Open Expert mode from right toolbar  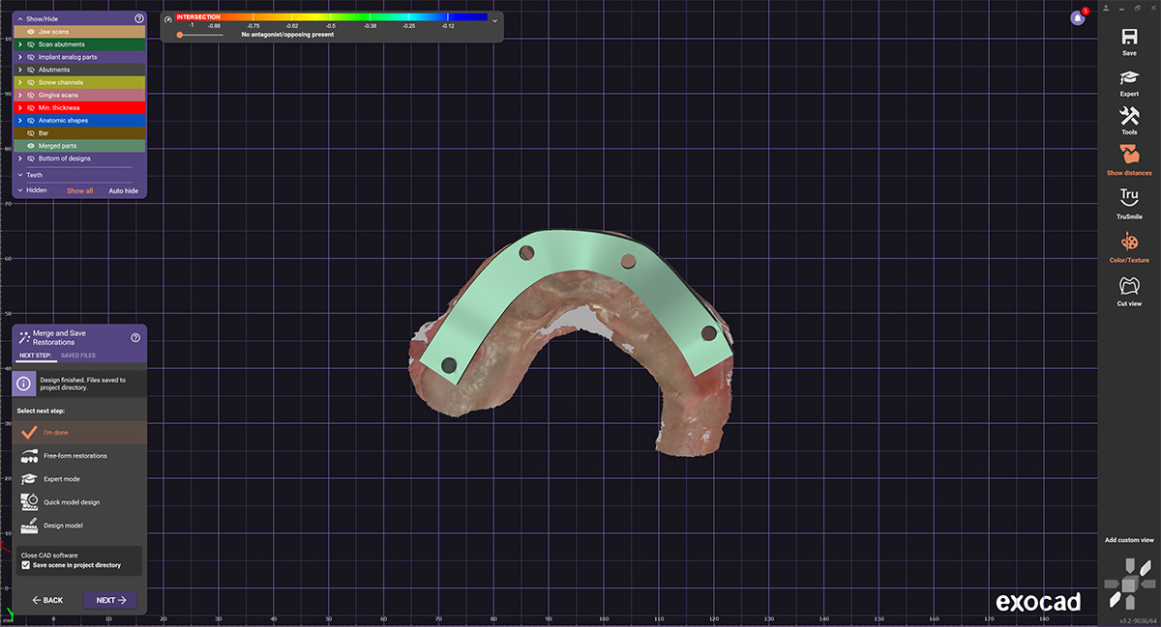point(1128,79)
